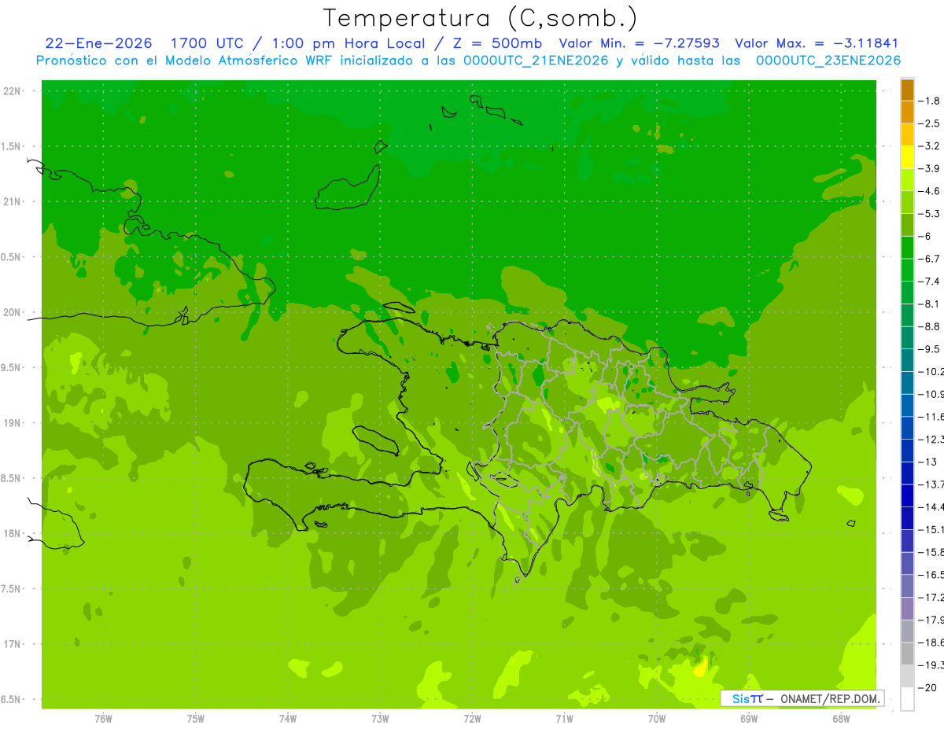Pick the purple legend swatch between -17.2 and -17.9

[x=907, y=609]
